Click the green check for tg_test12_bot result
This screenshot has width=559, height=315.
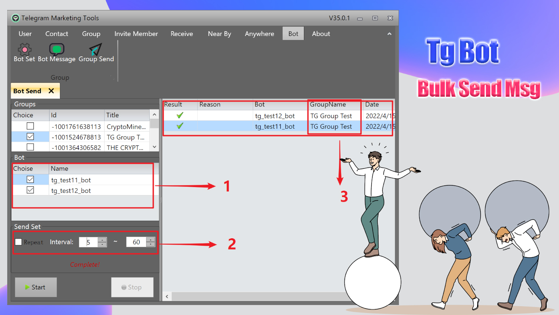(x=180, y=116)
